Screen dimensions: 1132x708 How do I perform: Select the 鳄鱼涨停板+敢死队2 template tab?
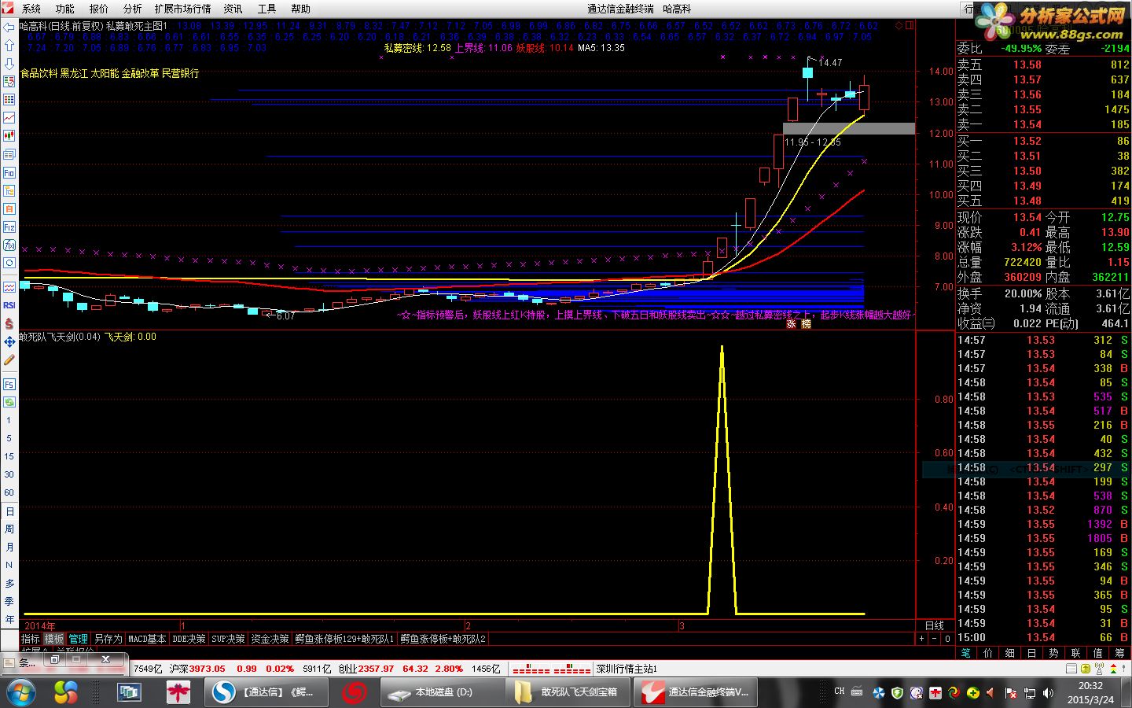coord(443,639)
